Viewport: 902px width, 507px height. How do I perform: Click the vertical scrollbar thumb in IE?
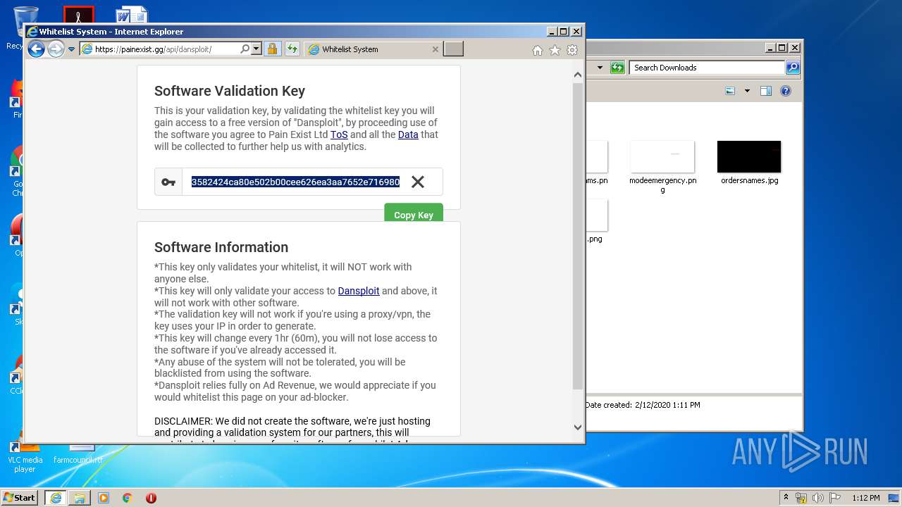tap(578, 235)
